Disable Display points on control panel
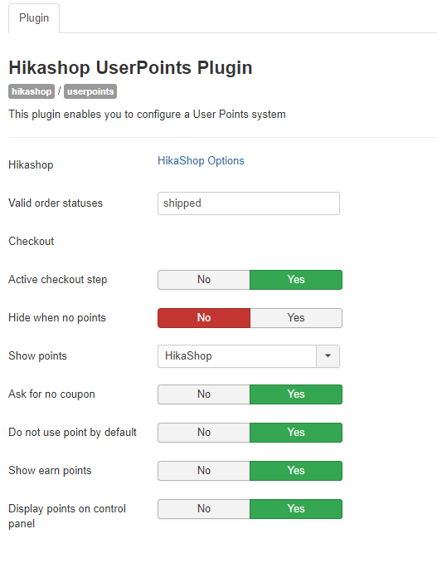 pos(204,509)
